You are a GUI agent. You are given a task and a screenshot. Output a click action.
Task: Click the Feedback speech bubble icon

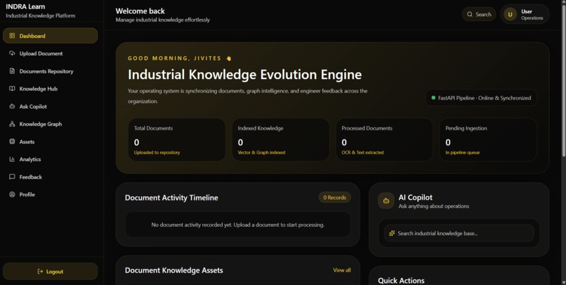click(x=12, y=176)
